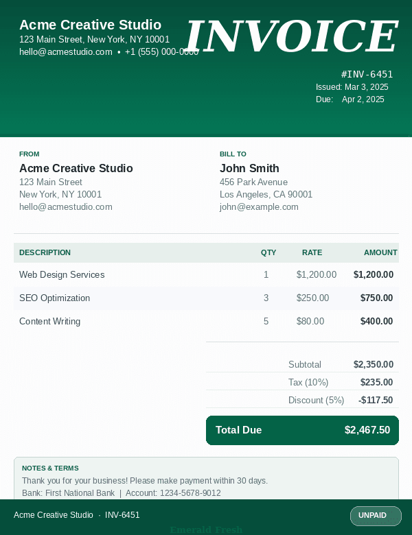The width and height of the screenshot is (412, 535).
Task: Select the SEO Optimization row description
Action: 55,298
